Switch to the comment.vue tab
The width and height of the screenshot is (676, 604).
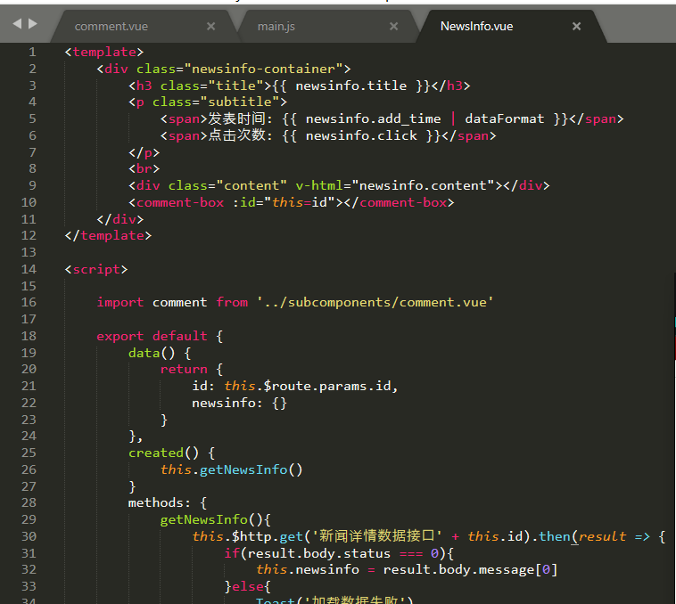point(111,26)
